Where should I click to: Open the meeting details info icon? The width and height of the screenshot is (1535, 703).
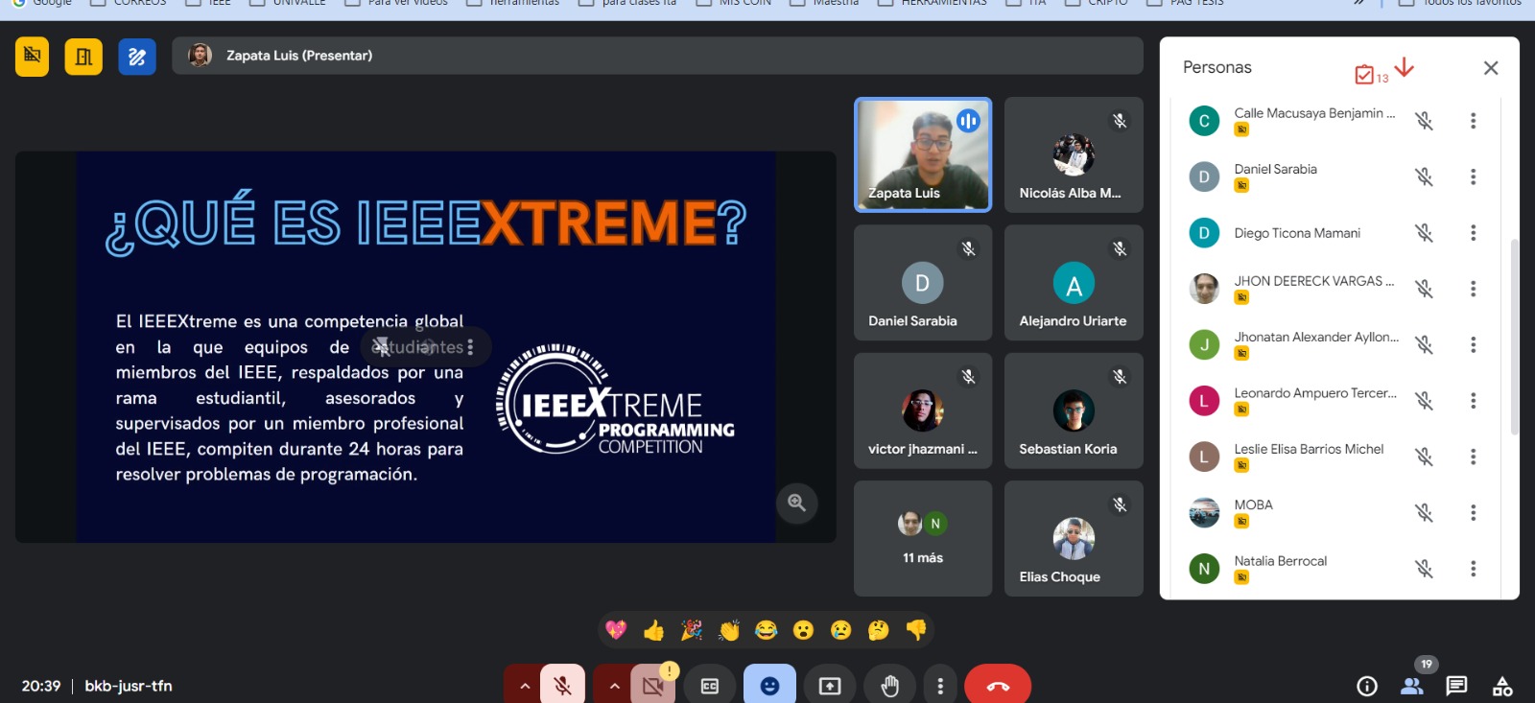pos(1367,686)
